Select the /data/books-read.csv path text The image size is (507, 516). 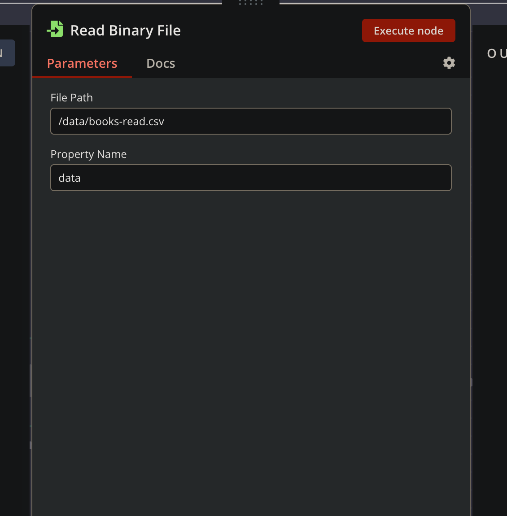(x=110, y=121)
